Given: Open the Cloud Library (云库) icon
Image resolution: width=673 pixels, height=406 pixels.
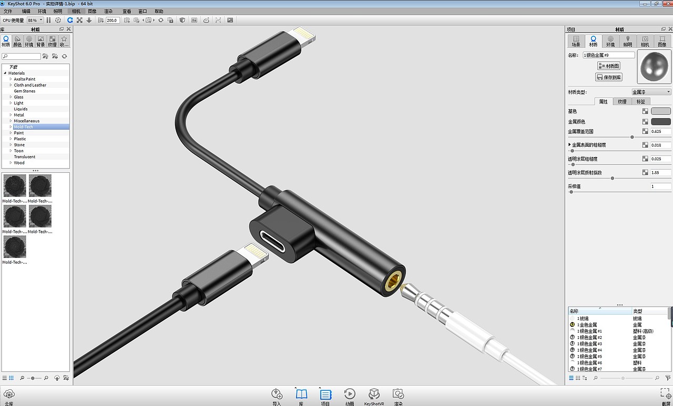Looking at the screenshot, I should pyautogui.click(x=8, y=397).
